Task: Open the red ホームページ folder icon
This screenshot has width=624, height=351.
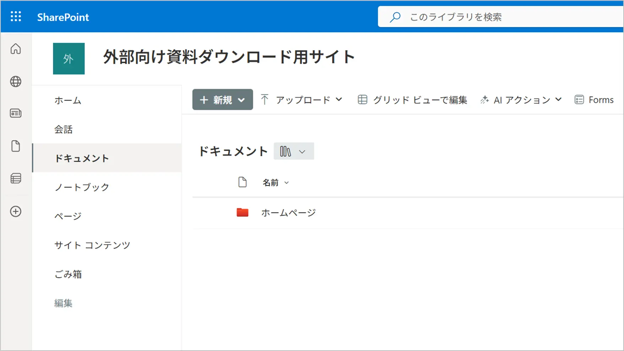Action: click(242, 213)
